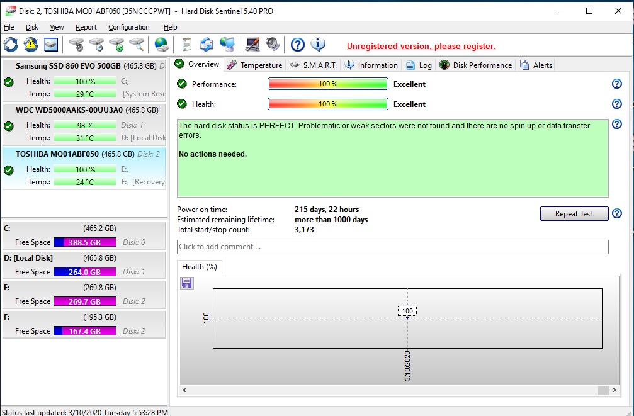Click the blue question mark Help toolbar icon
The width and height of the screenshot is (634, 416).
(298, 45)
